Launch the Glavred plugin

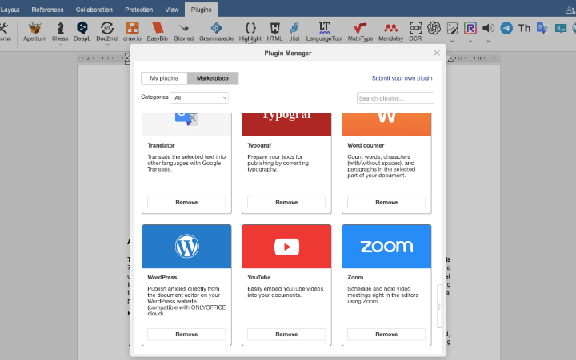click(183, 31)
